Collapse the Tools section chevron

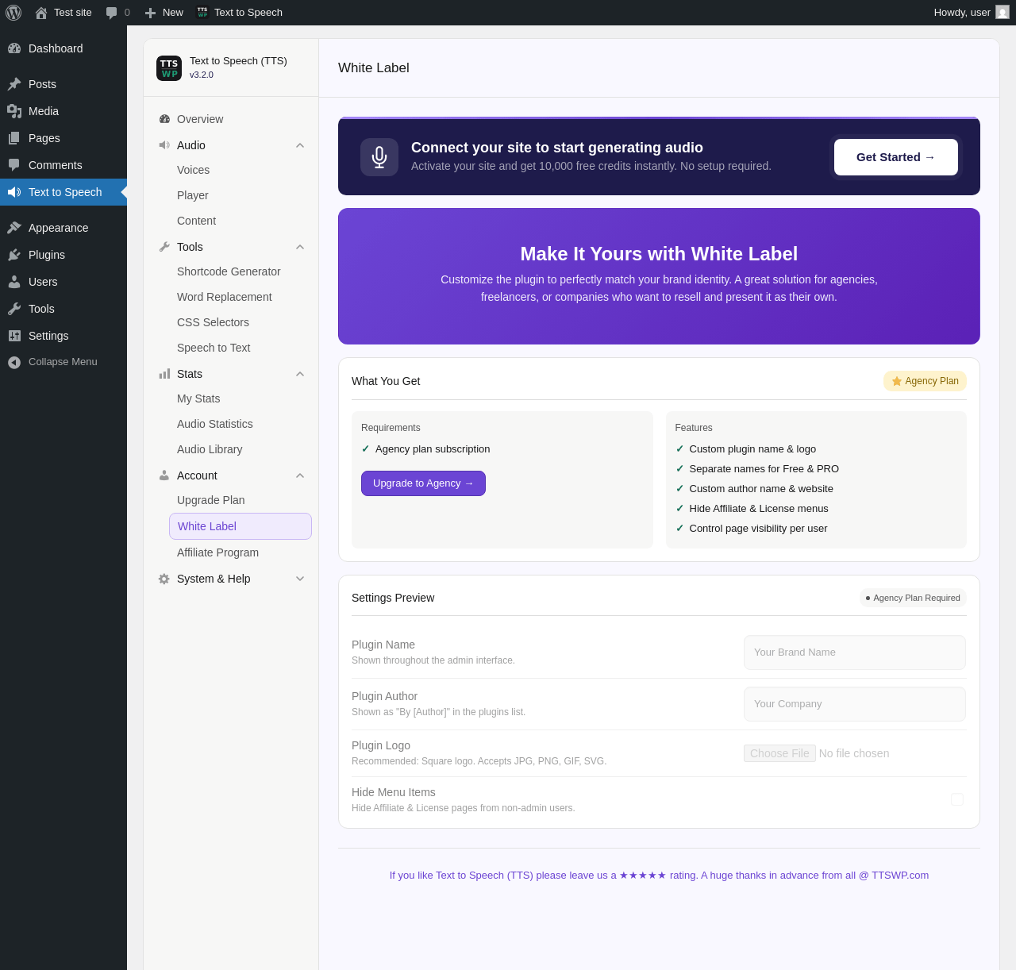[x=300, y=247]
